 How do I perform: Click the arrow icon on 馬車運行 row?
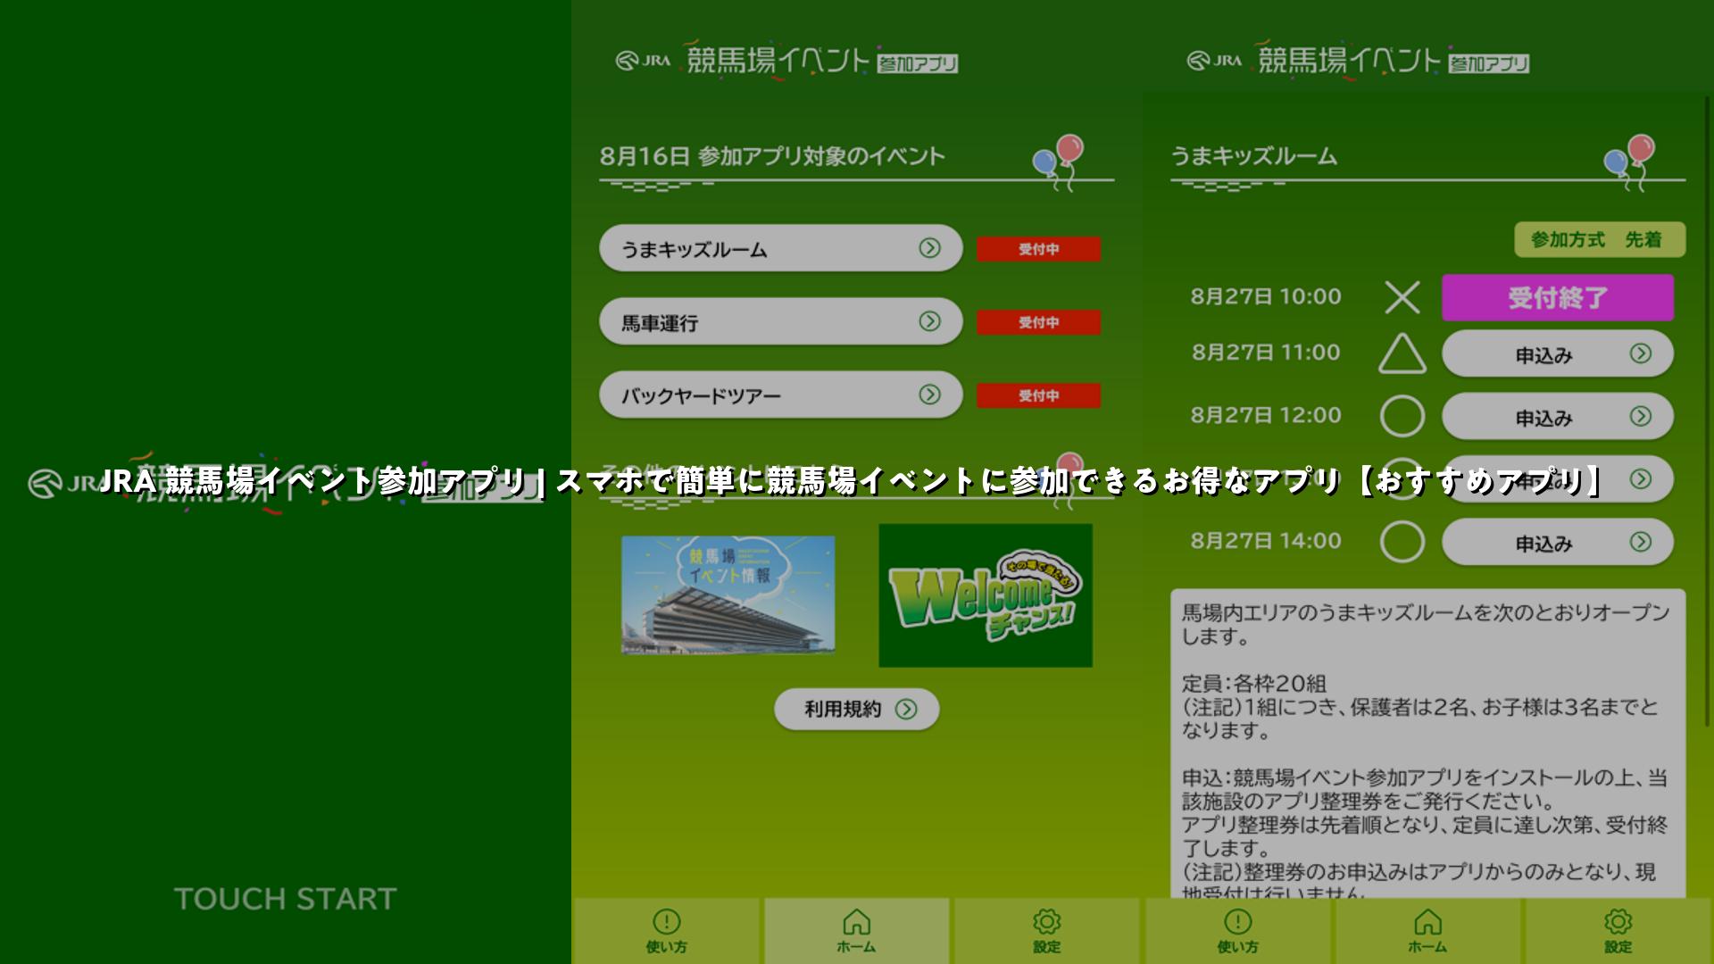pos(929,321)
